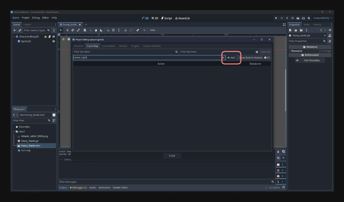This screenshot has width=344, height=202.
Task: Stop the running project
Action: click(x=287, y=18)
